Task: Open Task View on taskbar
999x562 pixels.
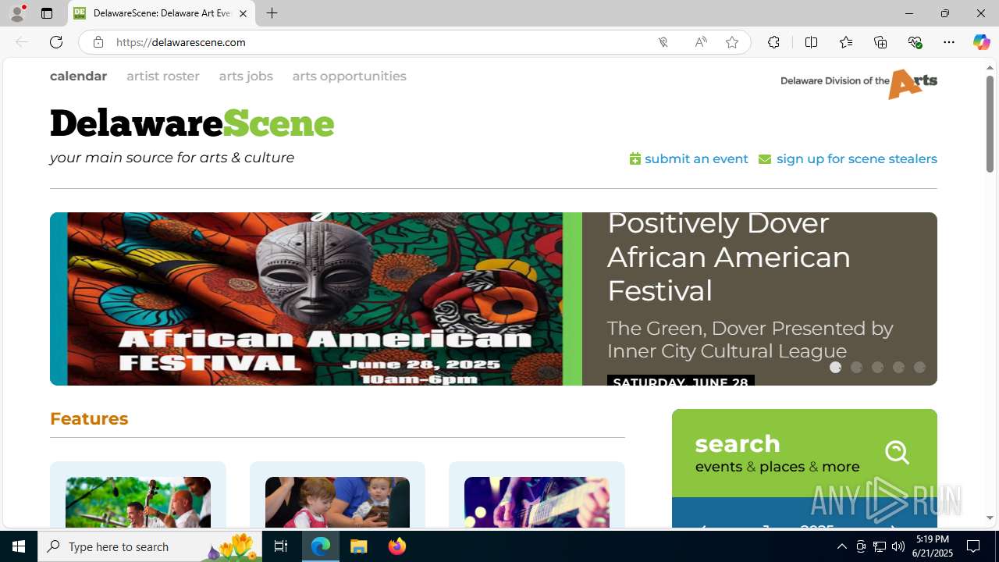Action: tap(281, 546)
